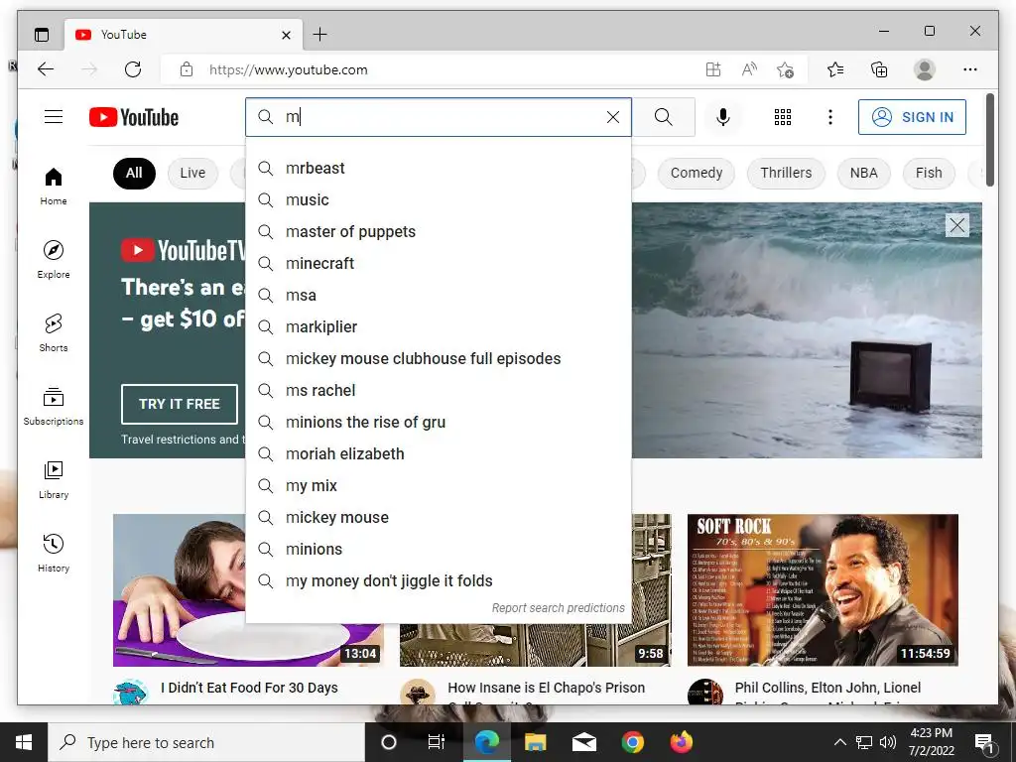Click the page vertical scrollbar
Viewport: 1016px width, 762px height.
[990, 140]
